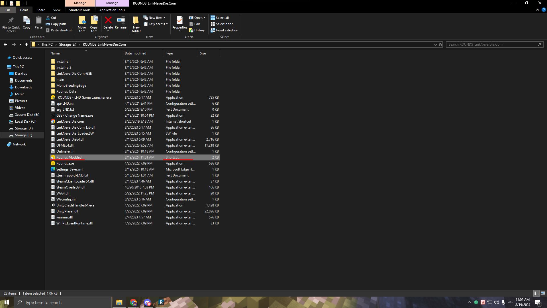Open History in the Open group
The width and height of the screenshot is (547, 308).
coord(197,30)
